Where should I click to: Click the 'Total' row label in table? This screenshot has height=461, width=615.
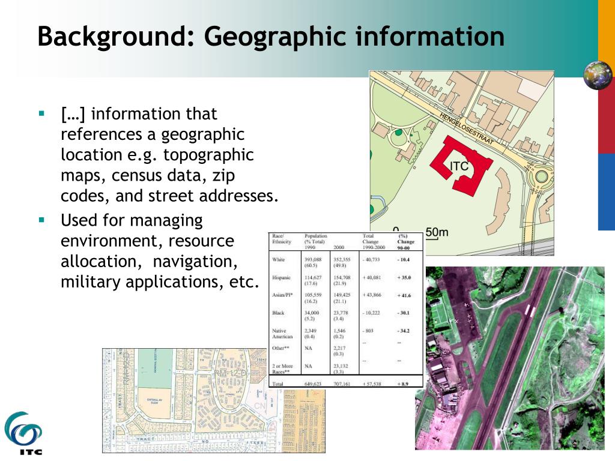277,384
